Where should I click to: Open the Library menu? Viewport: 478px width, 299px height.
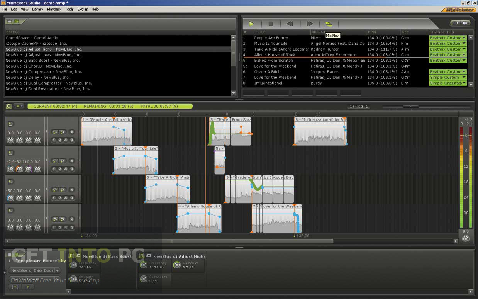point(37,9)
